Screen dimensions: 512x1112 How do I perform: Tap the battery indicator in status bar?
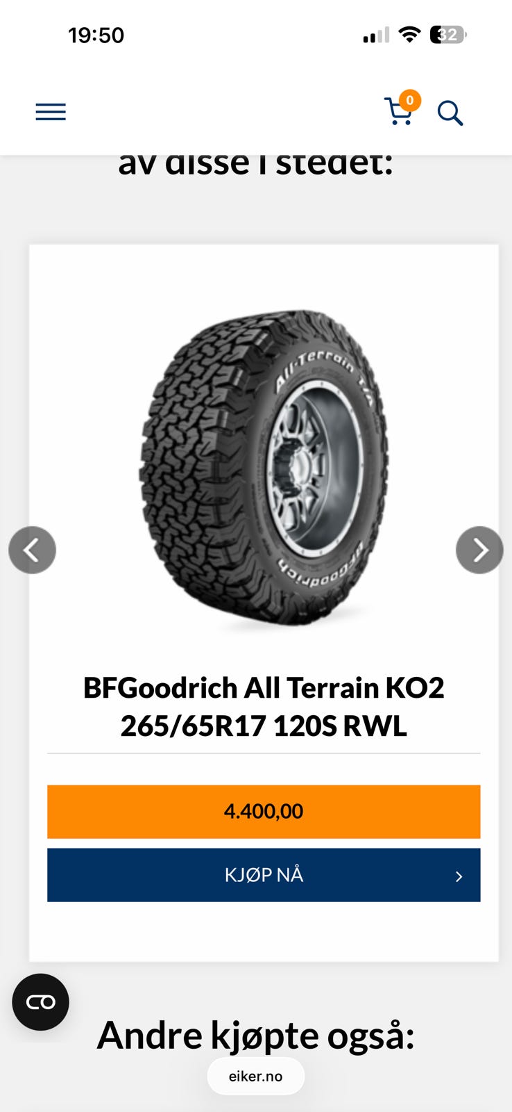tap(449, 35)
